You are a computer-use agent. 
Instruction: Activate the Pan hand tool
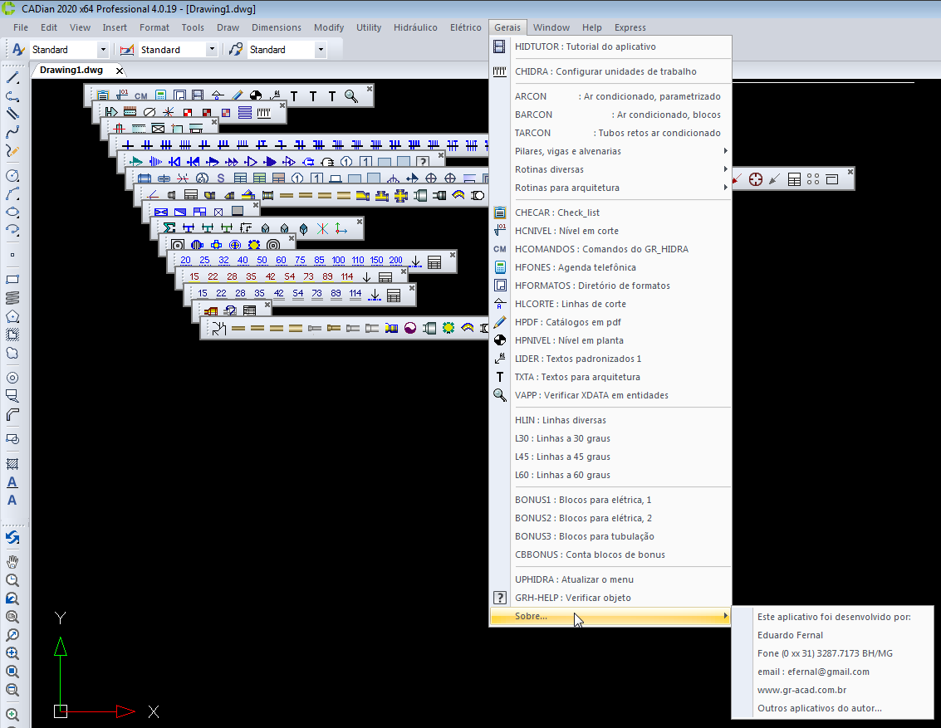coord(12,562)
